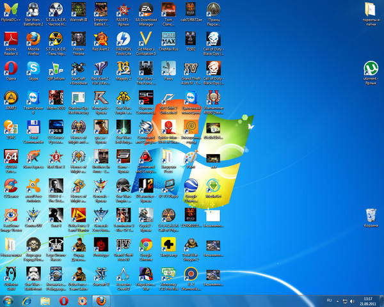Click the RU language indicator
Image resolution: width=384 pixels, height=307 pixels.
pos(329,301)
